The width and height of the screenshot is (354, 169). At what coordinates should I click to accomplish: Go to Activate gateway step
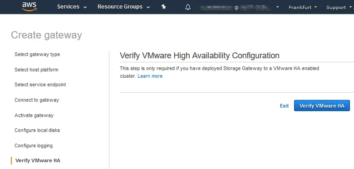tap(34, 115)
